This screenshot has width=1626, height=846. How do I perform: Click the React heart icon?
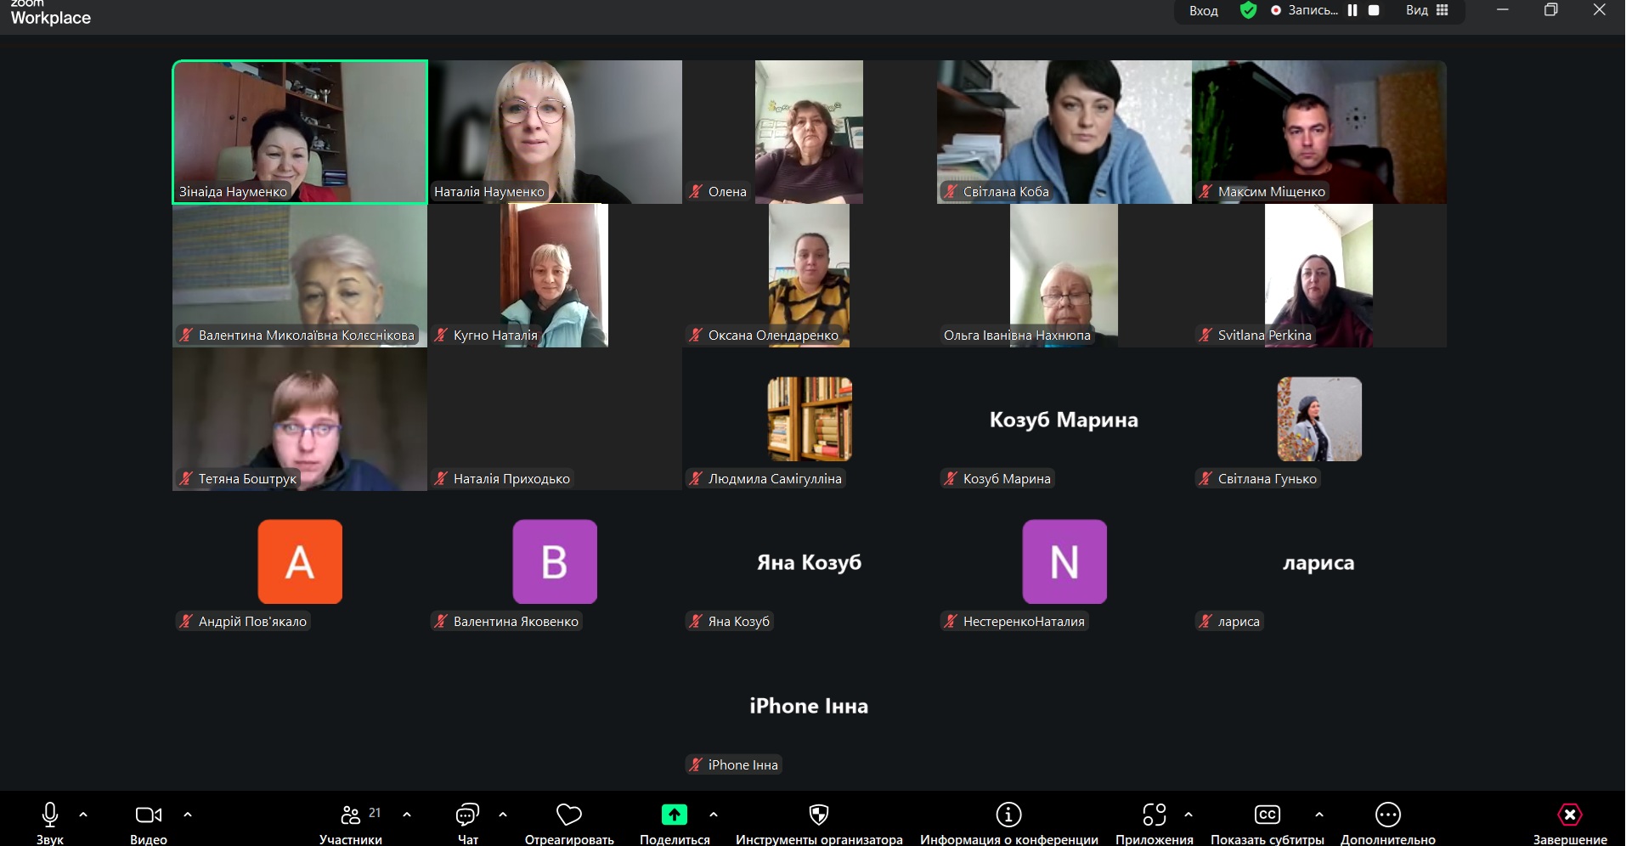(568, 815)
